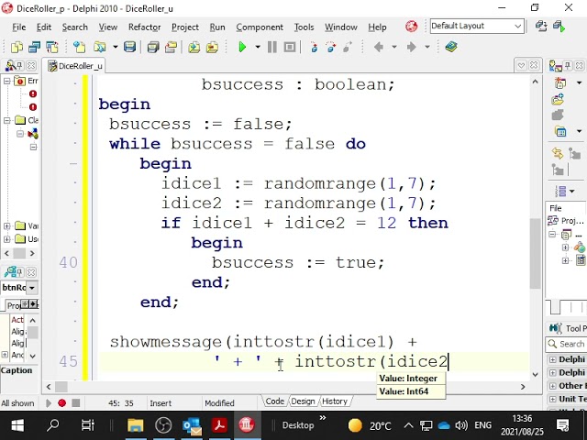Click the macro play triangle in status bar
The image size is (587, 440).
49,403
